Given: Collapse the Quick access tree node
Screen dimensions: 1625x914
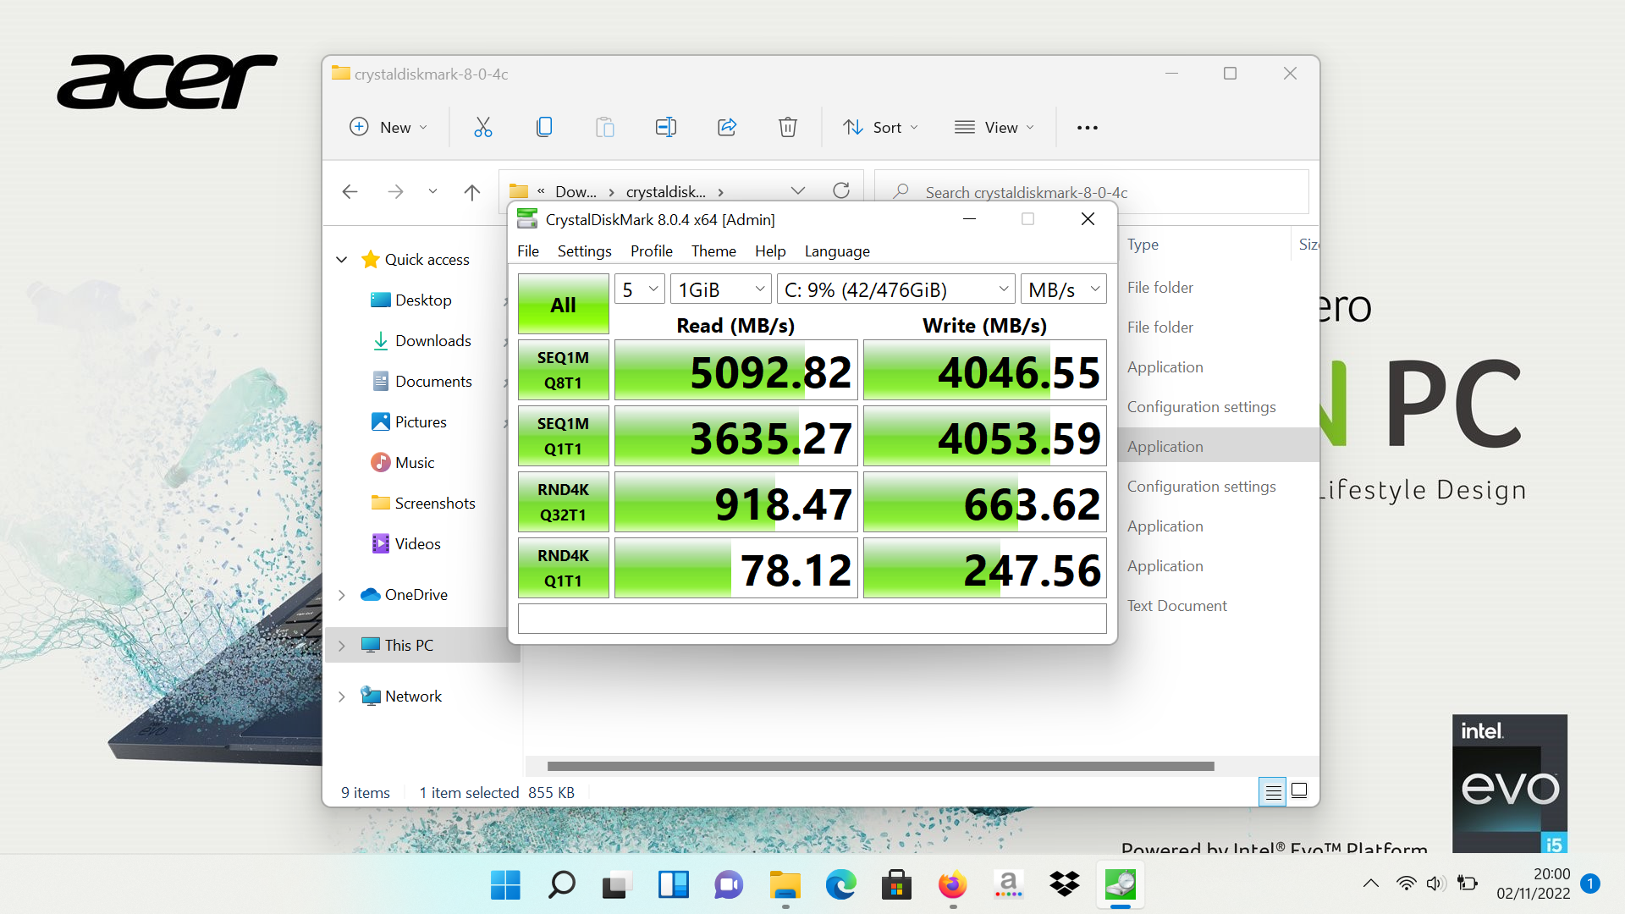Looking at the screenshot, I should [342, 260].
